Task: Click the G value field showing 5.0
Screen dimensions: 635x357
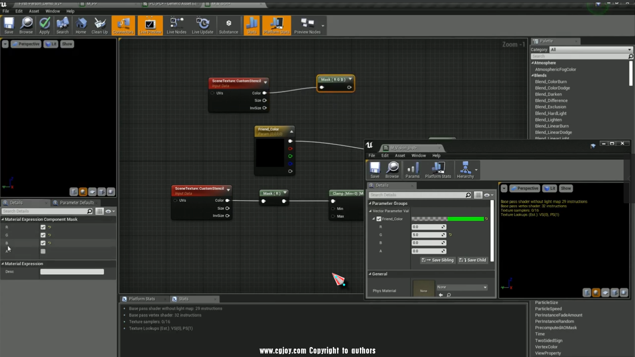Action: [x=429, y=235]
